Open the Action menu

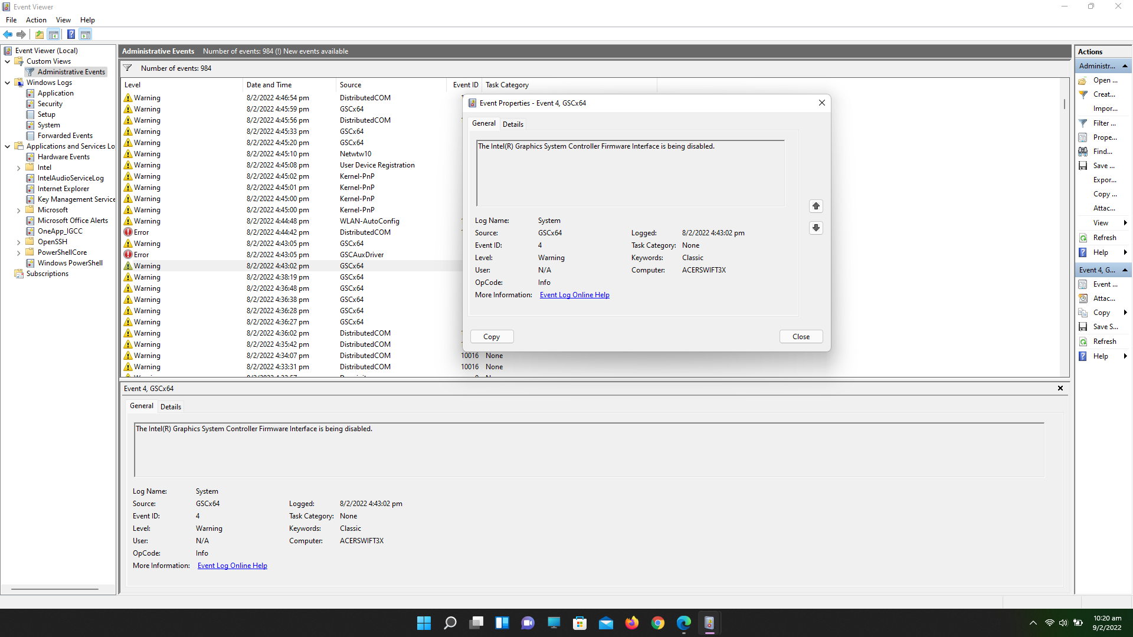pyautogui.click(x=36, y=19)
